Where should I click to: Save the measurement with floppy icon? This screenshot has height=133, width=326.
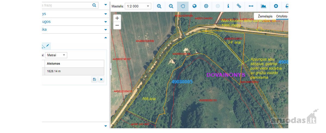pyautogui.click(x=94, y=79)
